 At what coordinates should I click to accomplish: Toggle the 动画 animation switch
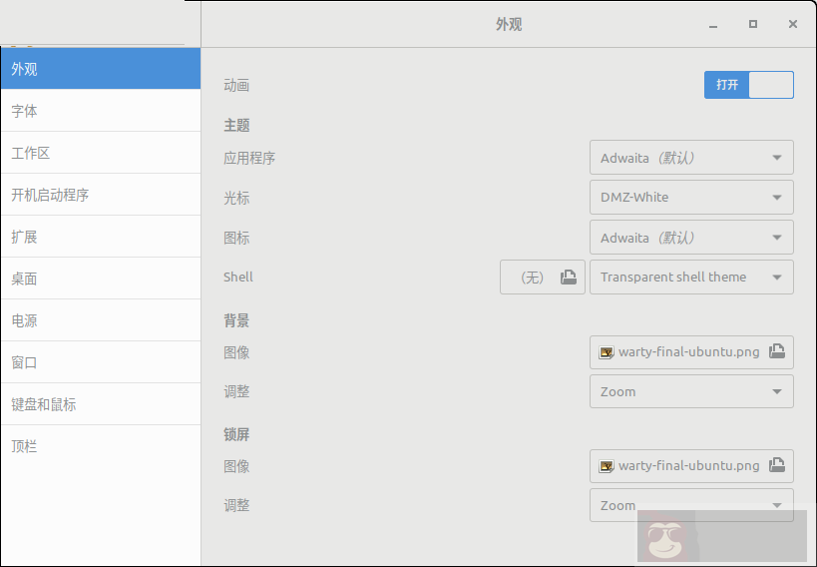[749, 85]
